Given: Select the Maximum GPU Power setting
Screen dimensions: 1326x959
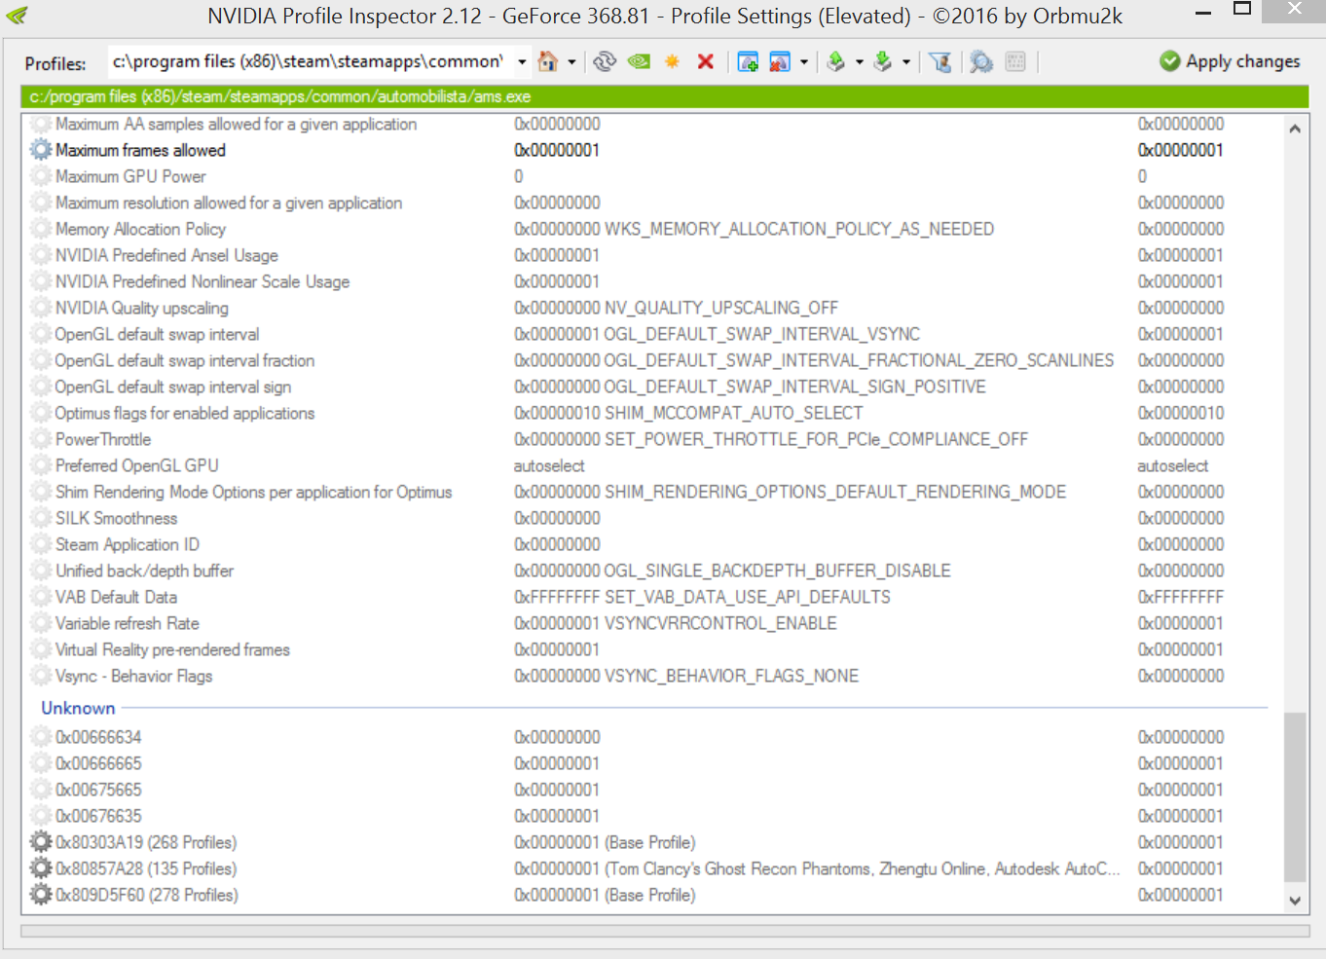Looking at the screenshot, I should [x=651, y=176].
